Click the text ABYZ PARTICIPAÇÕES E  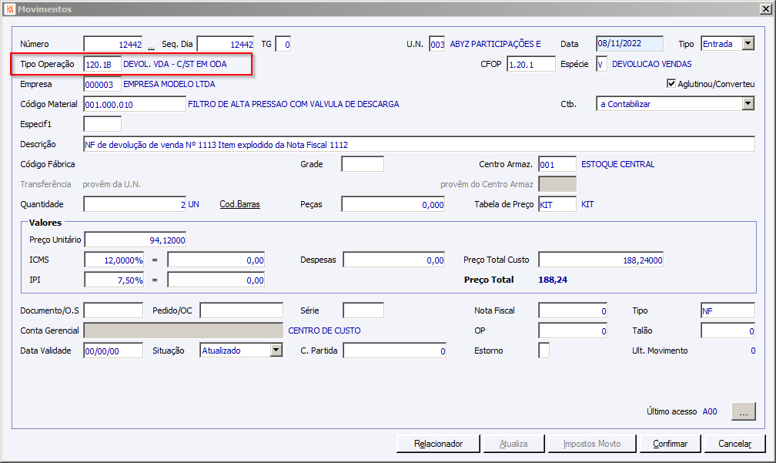click(496, 44)
